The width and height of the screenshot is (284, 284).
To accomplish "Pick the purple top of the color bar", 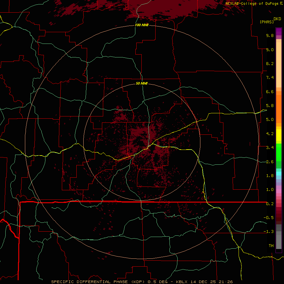I will (x=279, y=32).
